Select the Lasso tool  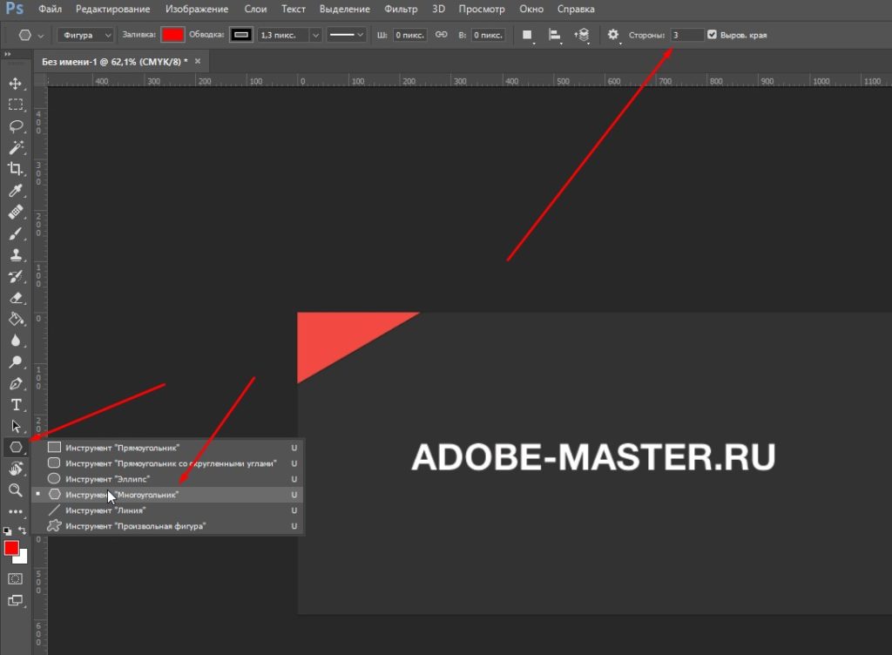click(16, 126)
